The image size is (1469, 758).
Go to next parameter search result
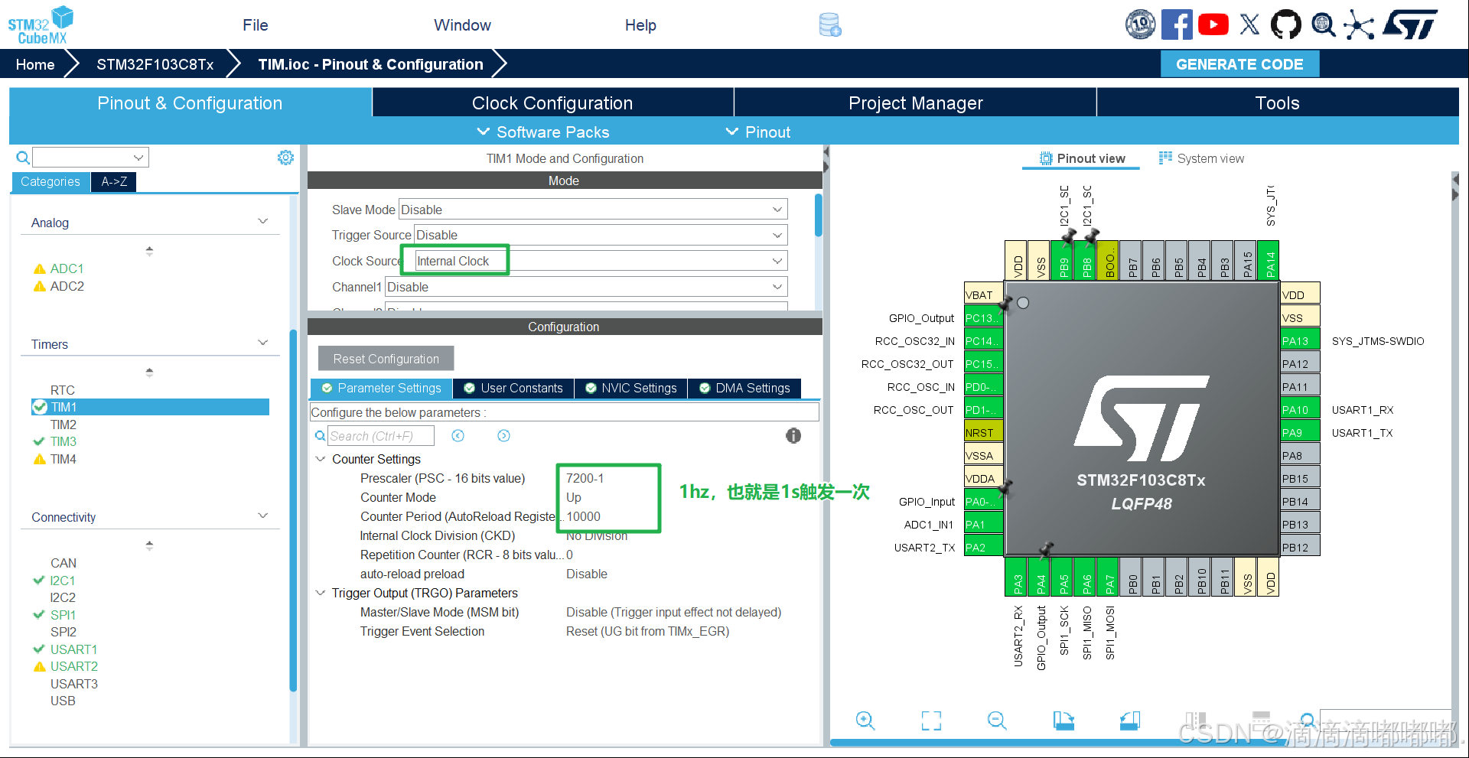503,435
